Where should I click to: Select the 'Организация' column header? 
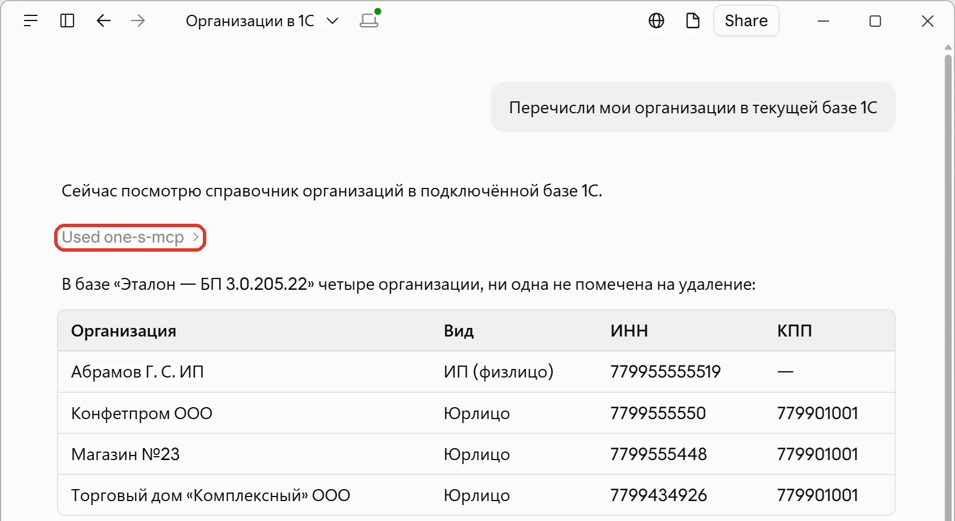124,331
